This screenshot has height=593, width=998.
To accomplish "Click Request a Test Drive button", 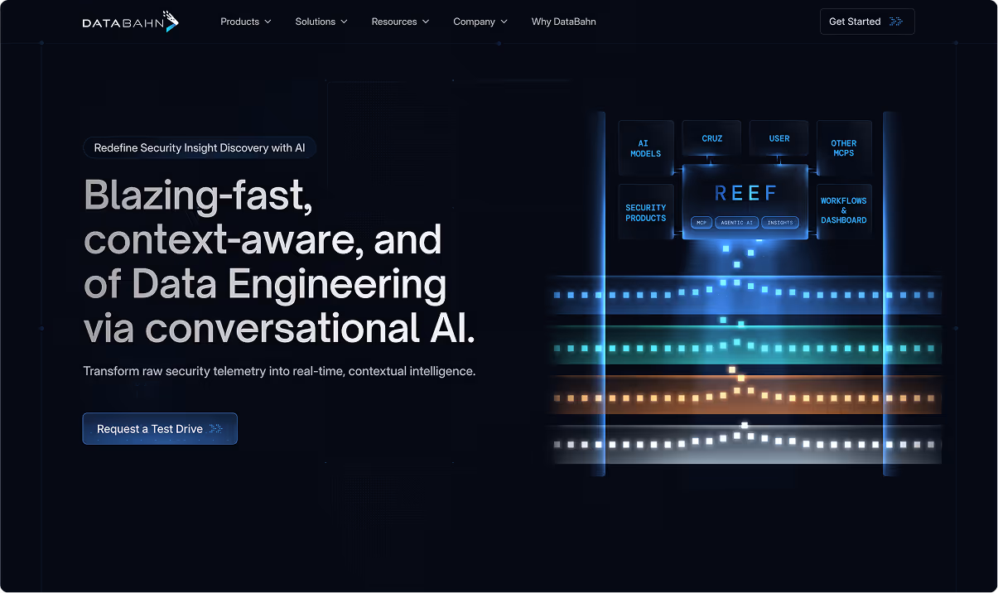I will click(160, 428).
